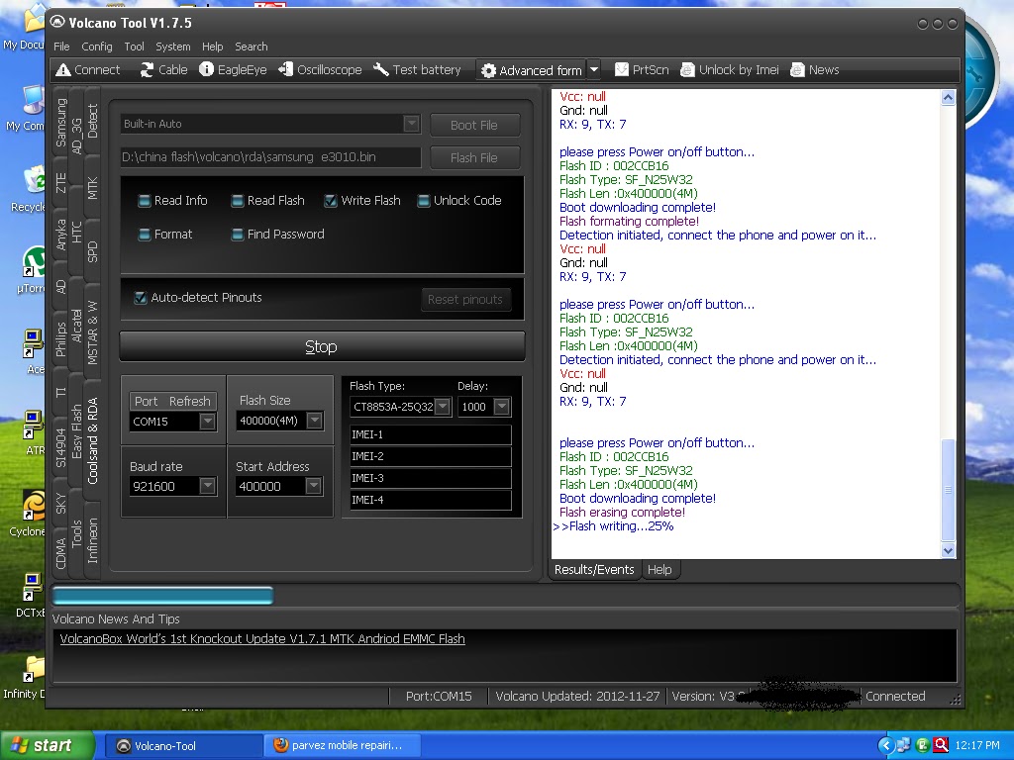Expand the Built-in Auto boot dropdown
The height and width of the screenshot is (760, 1014).
tap(411, 124)
